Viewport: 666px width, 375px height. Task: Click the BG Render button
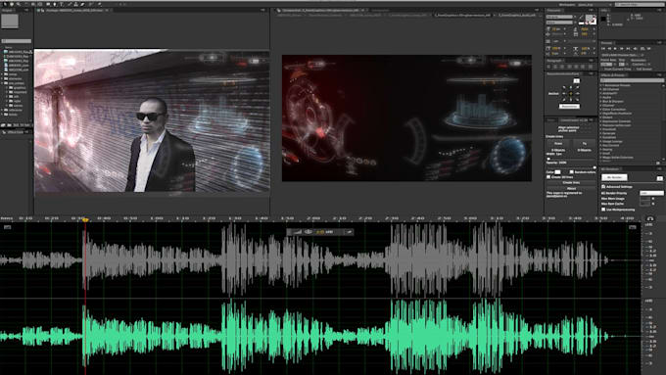[x=614, y=177]
